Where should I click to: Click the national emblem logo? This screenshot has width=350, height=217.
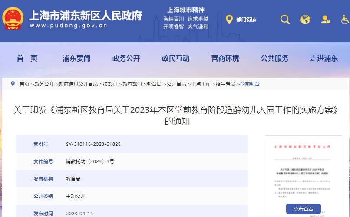coord(13,18)
